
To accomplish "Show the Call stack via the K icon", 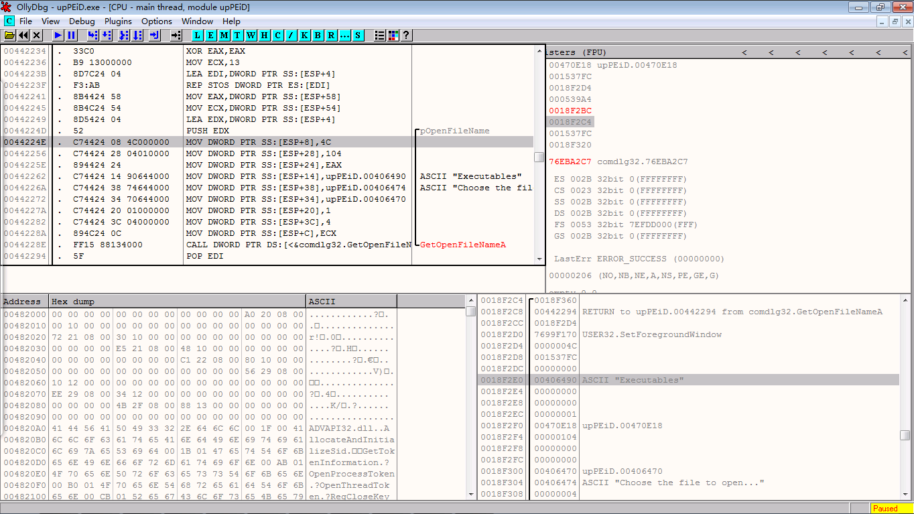I will pos(305,35).
